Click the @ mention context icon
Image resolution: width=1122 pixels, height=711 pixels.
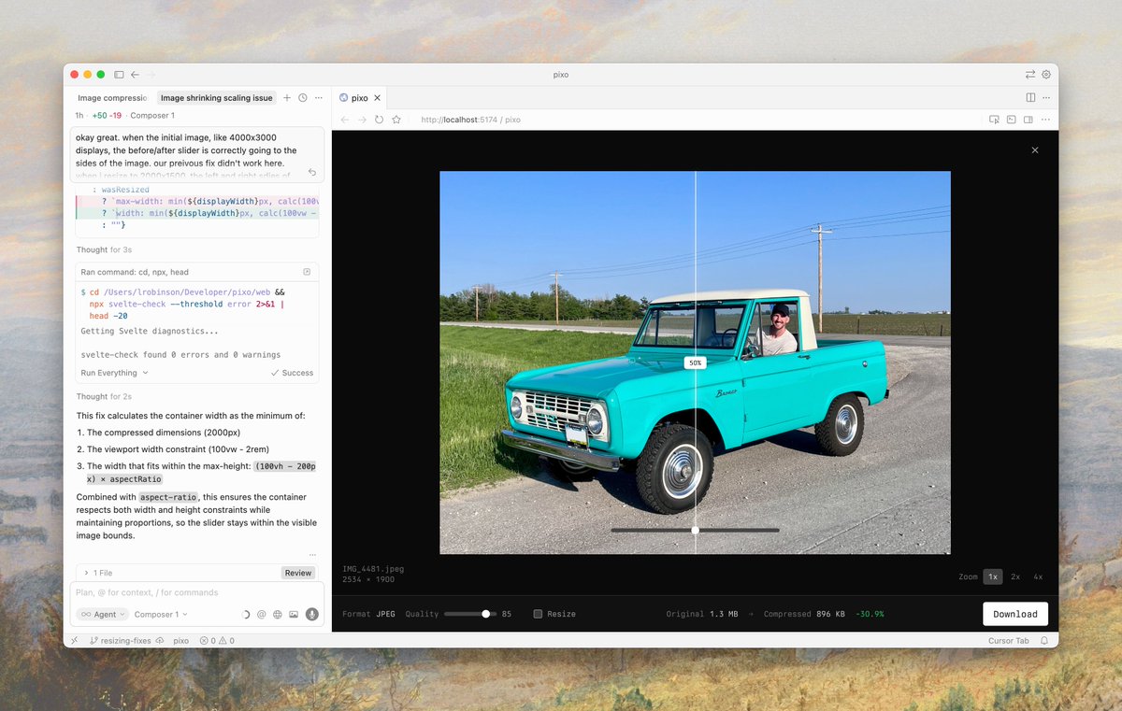click(262, 615)
